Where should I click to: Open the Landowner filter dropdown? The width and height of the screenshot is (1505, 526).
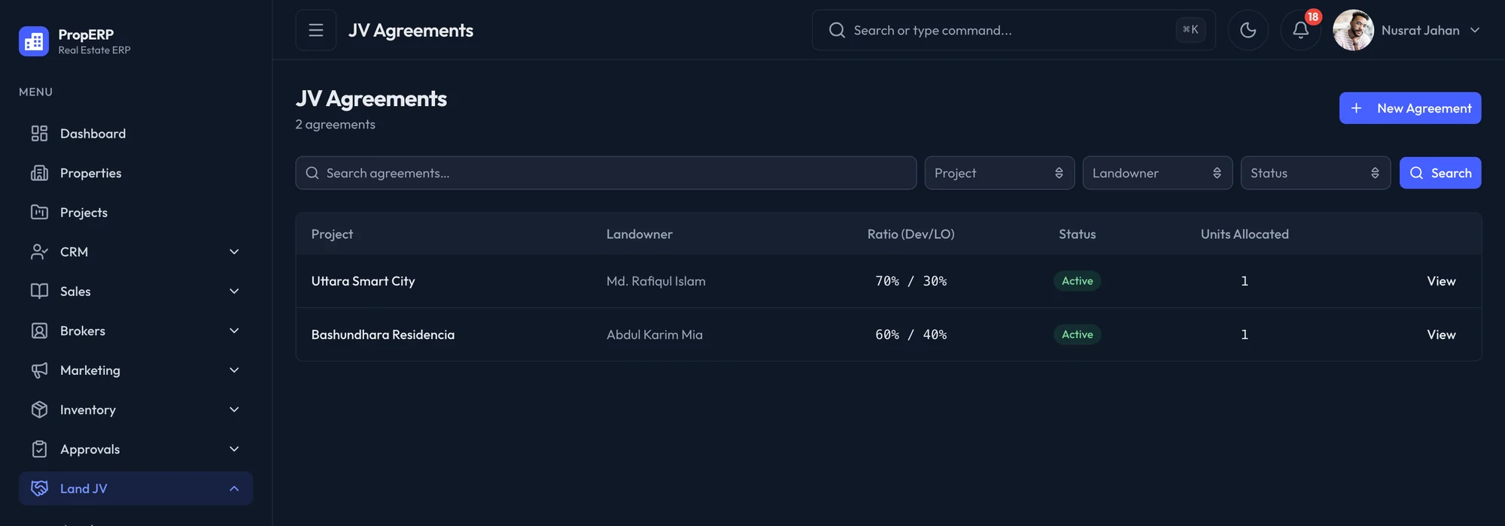point(1157,173)
